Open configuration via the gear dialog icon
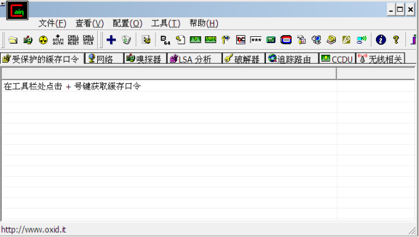419x237 pixels. click(x=146, y=40)
